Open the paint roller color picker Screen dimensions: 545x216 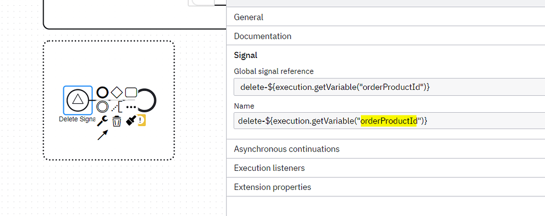pos(131,121)
